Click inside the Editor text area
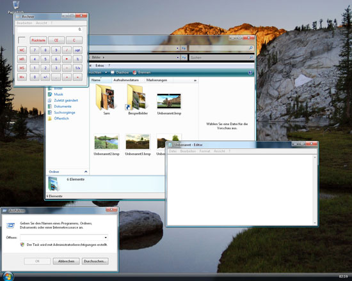This screenshot has width=352, height=281. point(240,190)
